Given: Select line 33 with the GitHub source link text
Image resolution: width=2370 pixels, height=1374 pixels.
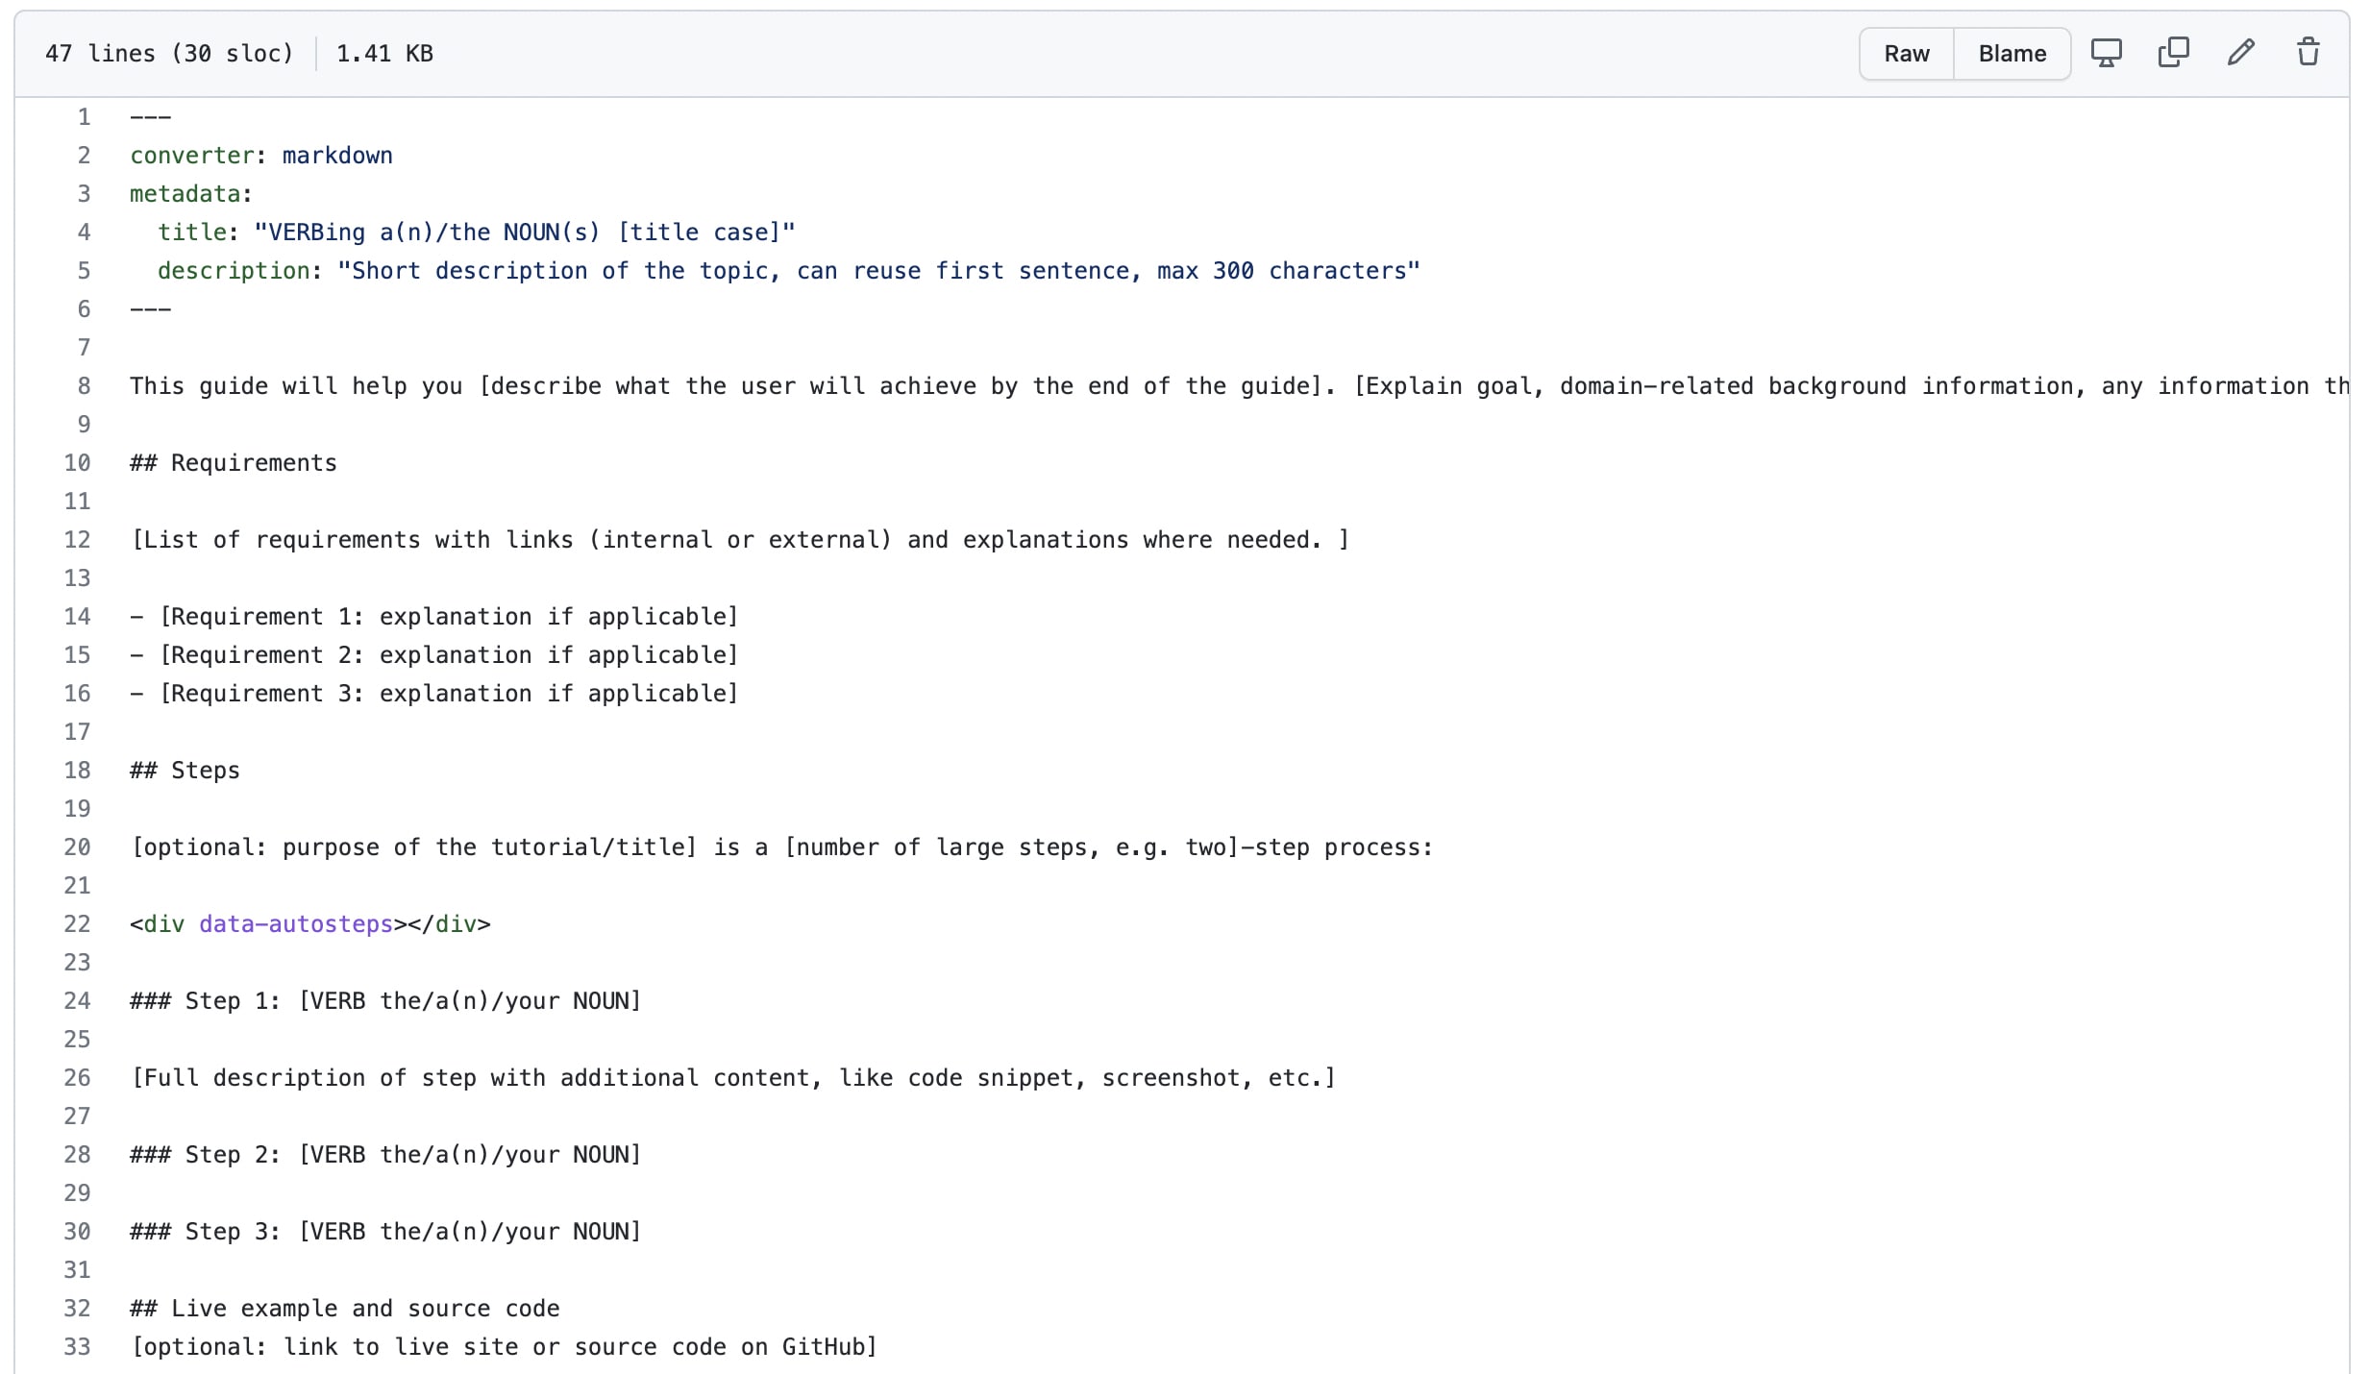Looking at the screenshot, I should 77,1346.
